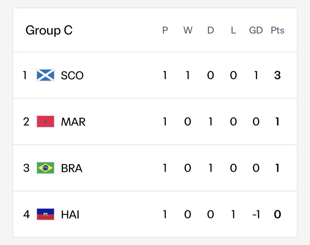310x245 pixels.
Task: Open the SCO team name link
Action: tap(72, 75)
